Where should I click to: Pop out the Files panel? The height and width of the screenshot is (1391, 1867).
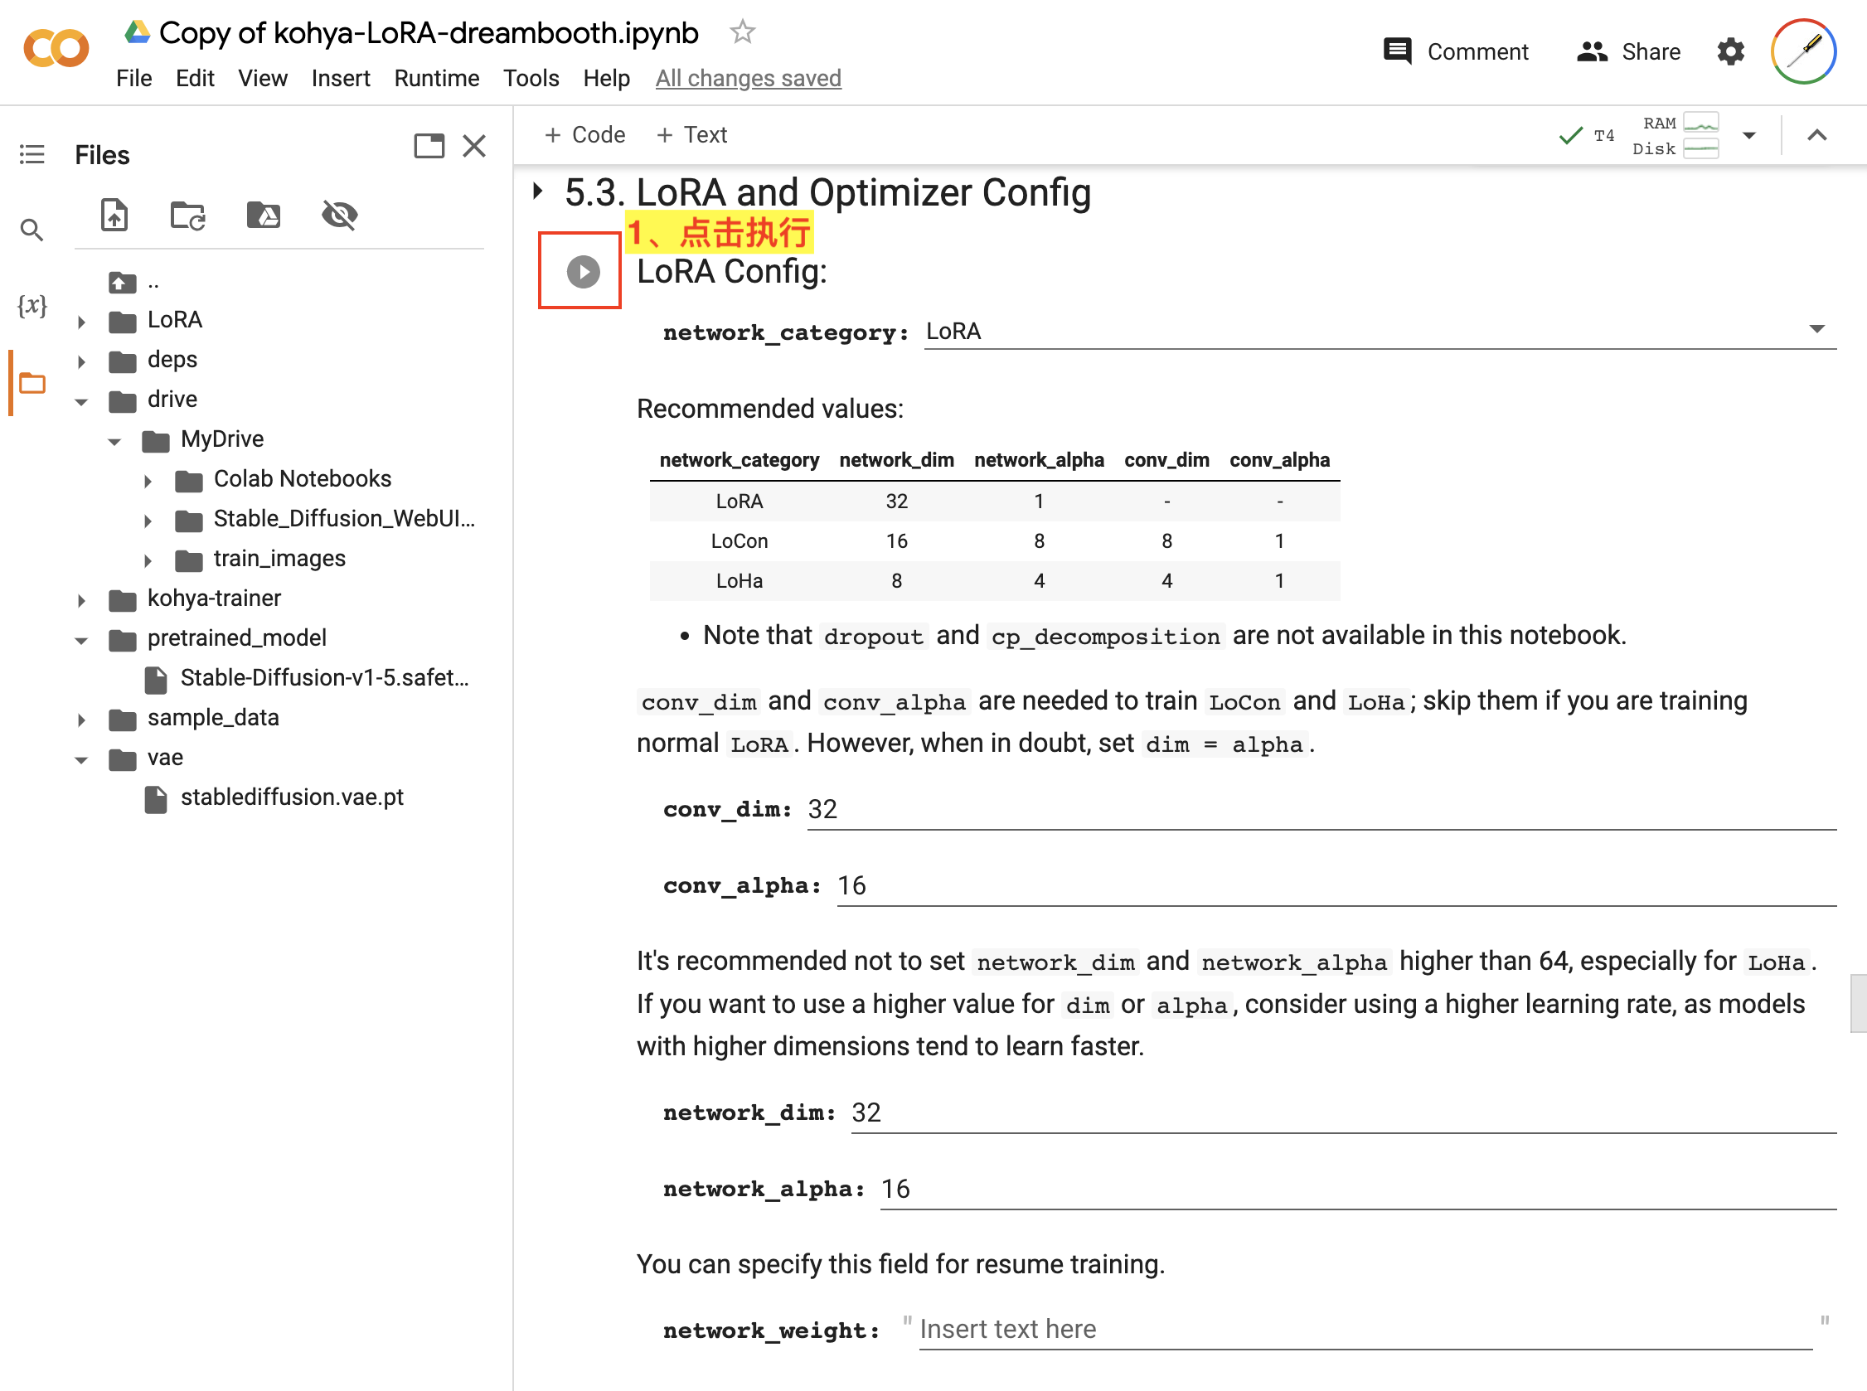point(429,146)
